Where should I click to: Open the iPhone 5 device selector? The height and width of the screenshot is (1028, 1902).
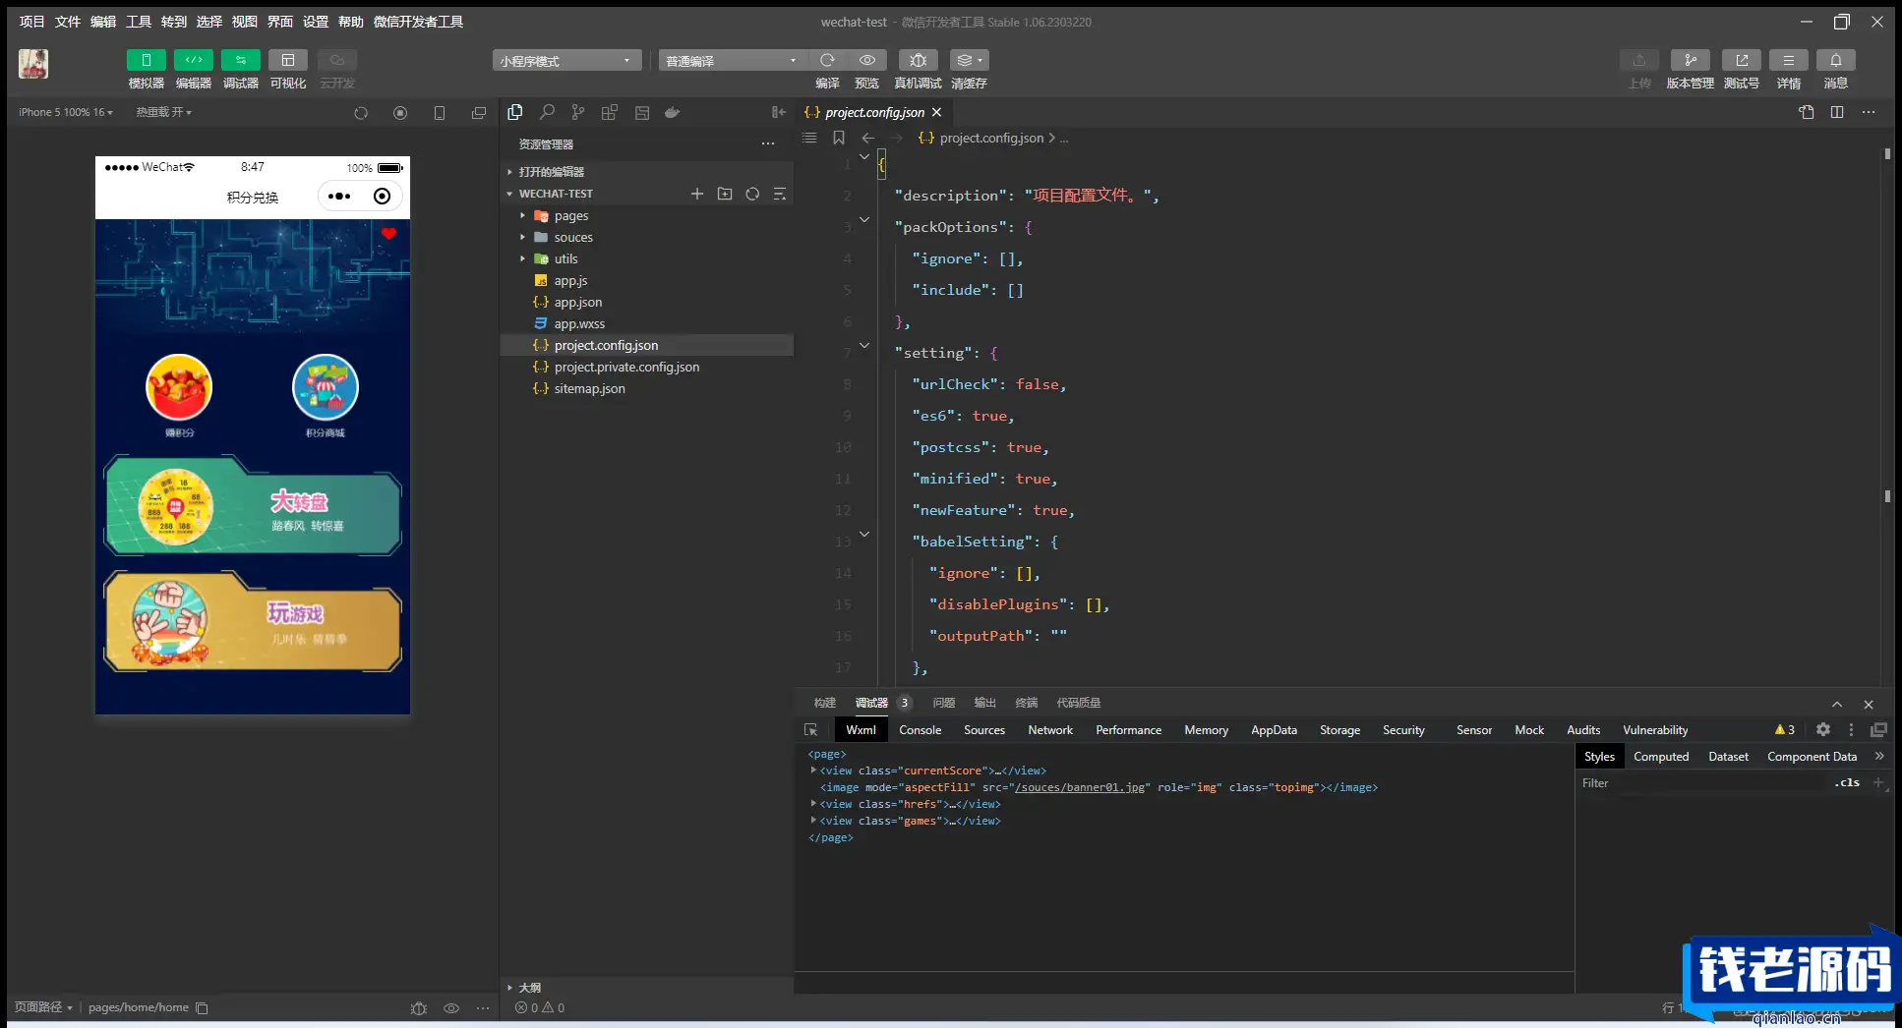point(65,112)
